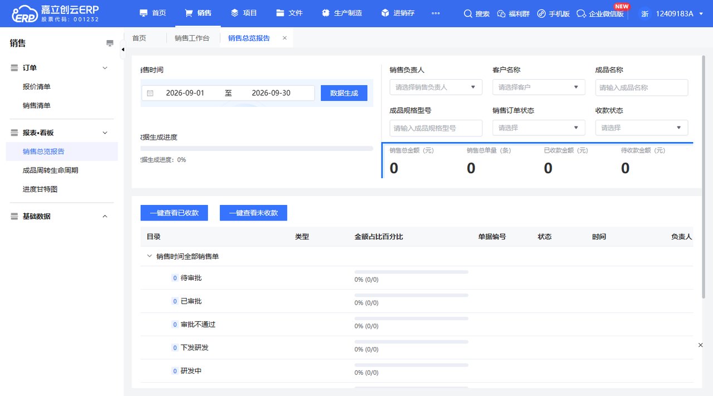Select the 下发研发 row
This screenshot has width=713, height=396.
pos(416,348)
